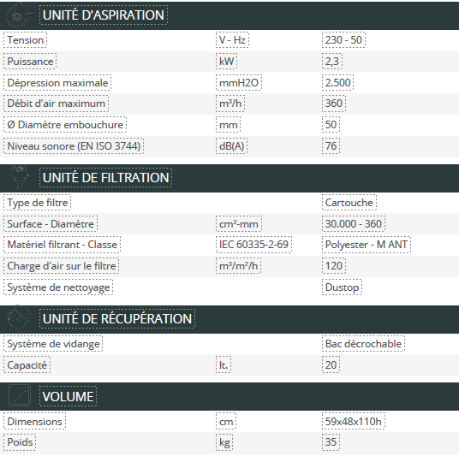Click the IEC 60335-2-69 standard text
Viewport: 459px width, 456px height.
(x=253, y=244)
